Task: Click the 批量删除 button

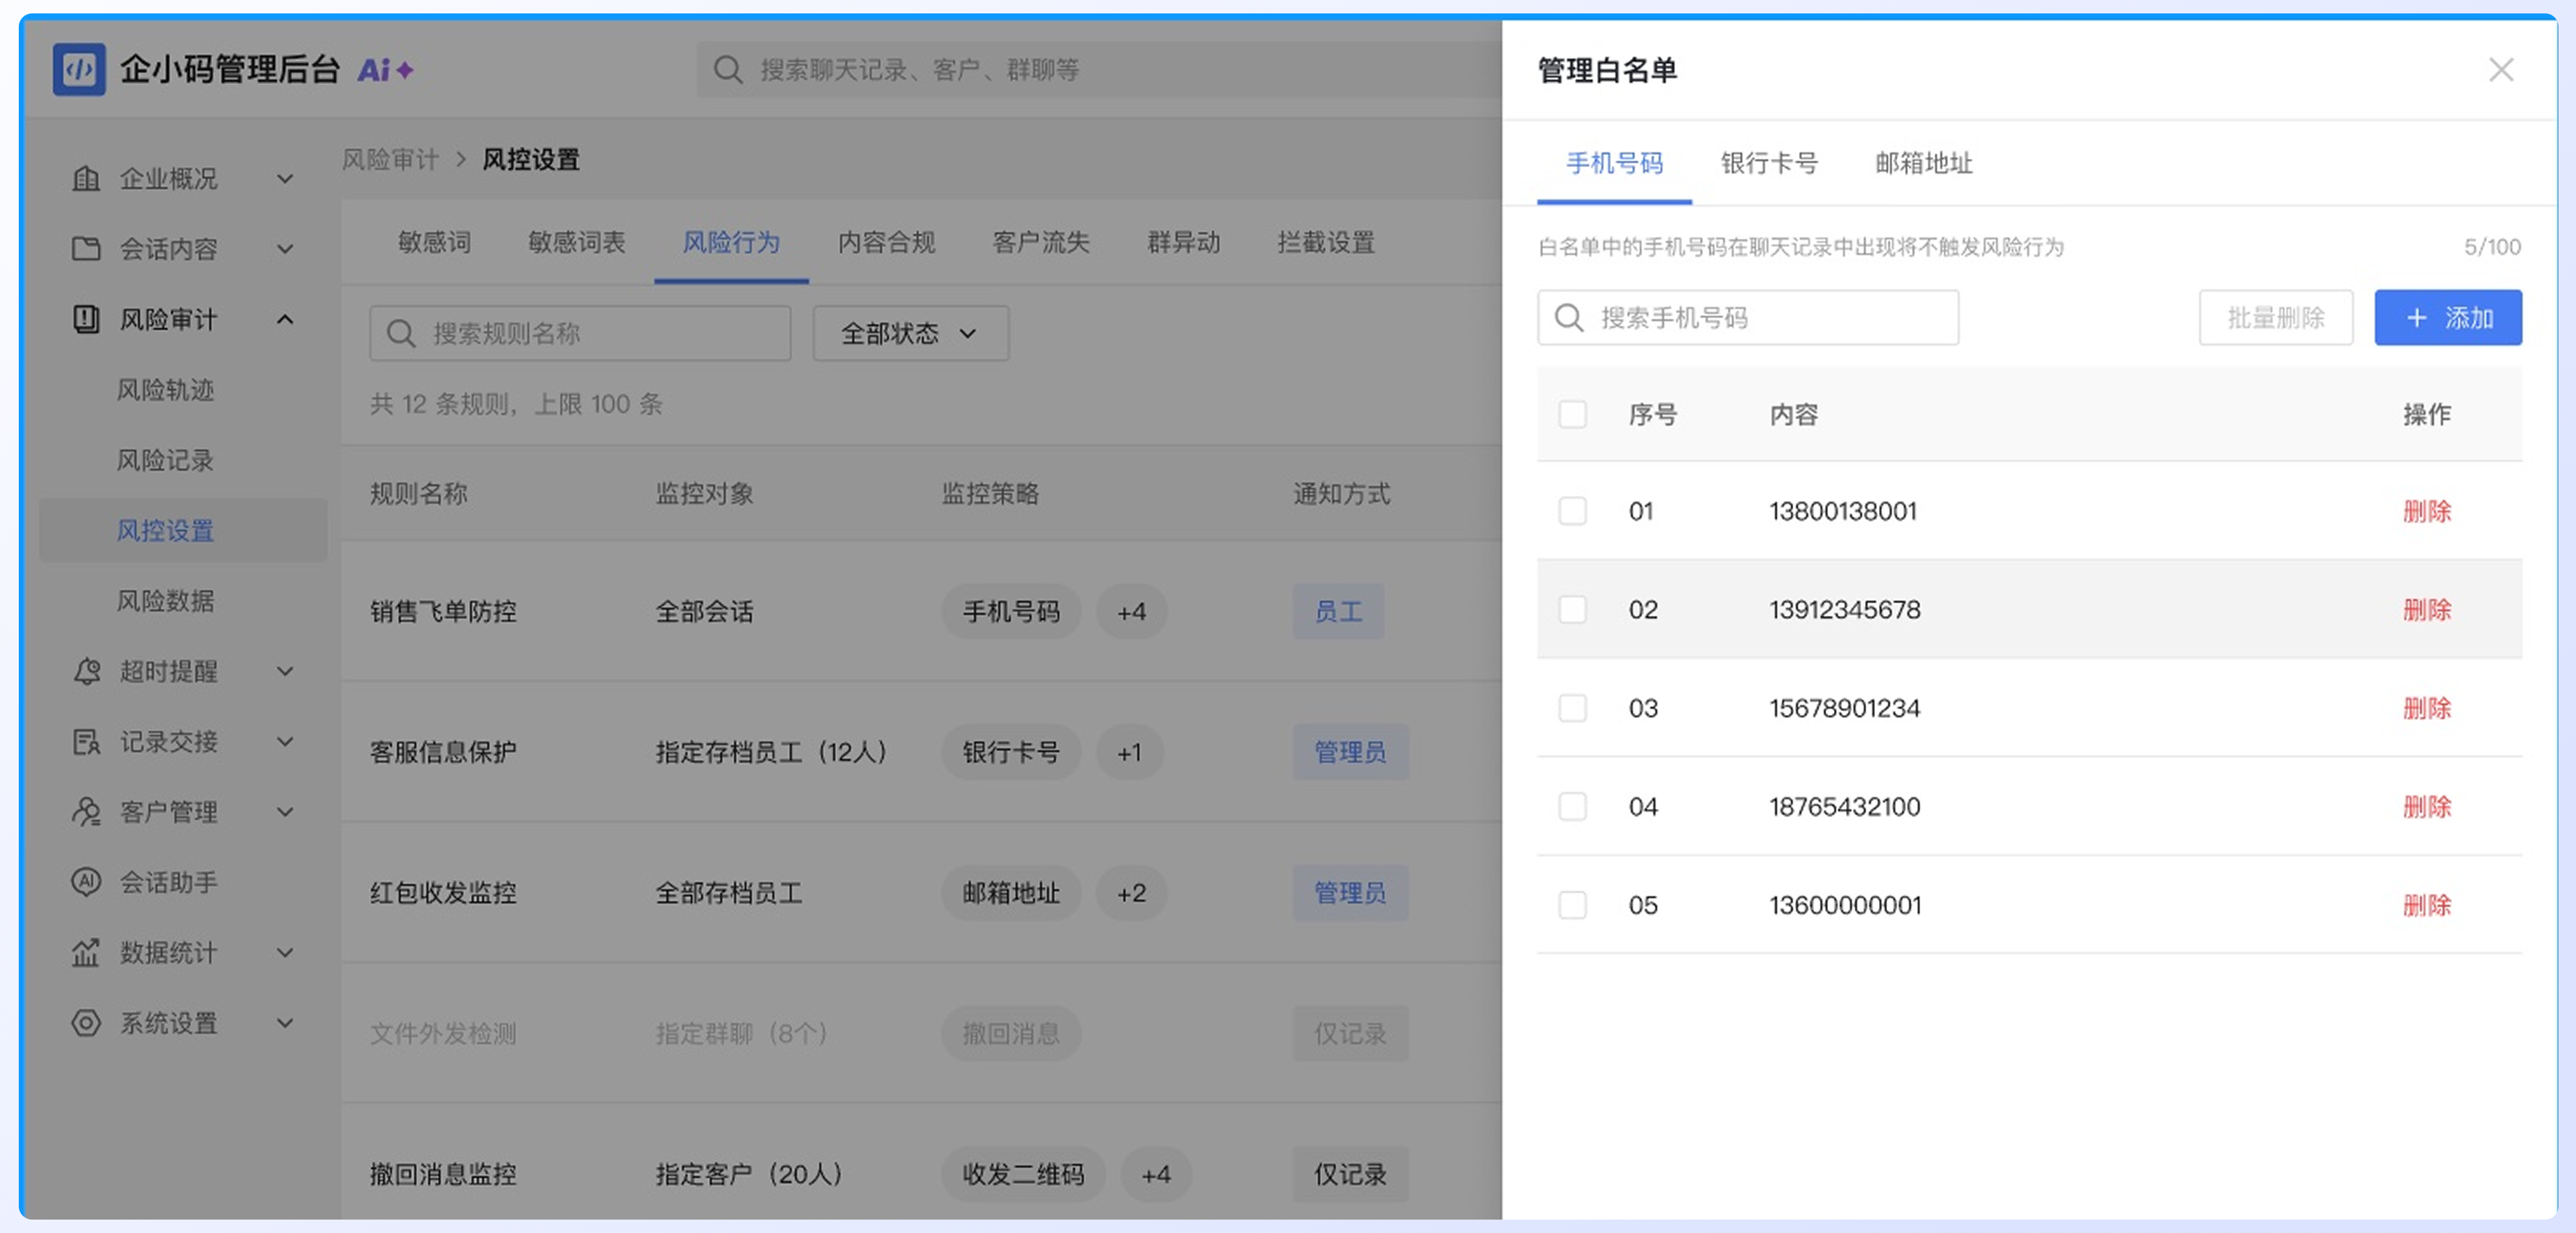Action: [2275, 318]
